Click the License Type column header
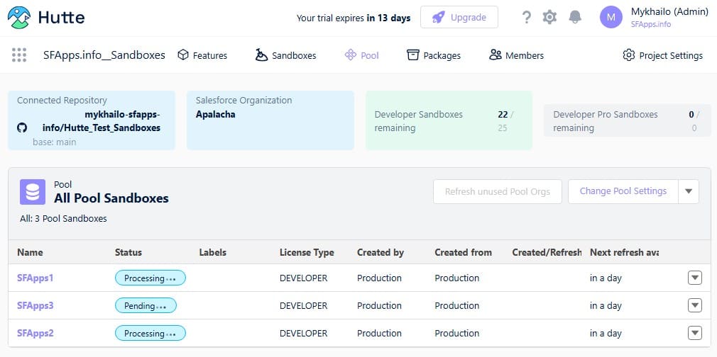This screenshot has height=357, width=717. click(x=307, y=252)
